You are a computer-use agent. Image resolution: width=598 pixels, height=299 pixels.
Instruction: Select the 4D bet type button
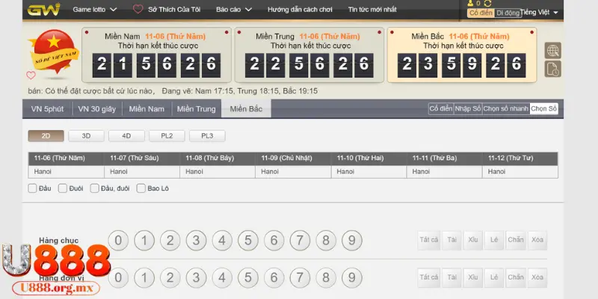click(x=126, y=136)
